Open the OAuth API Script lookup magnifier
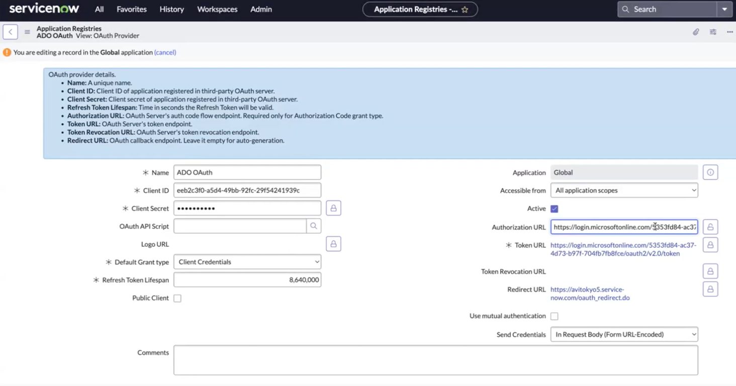 pyautogui.click(x=314, y=226)
